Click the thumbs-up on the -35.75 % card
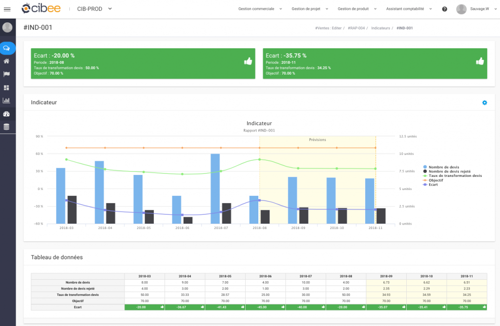Screen dimensions: 500x326 [480, 61]
